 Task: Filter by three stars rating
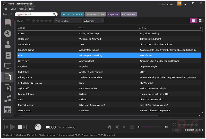click(42, 21)
